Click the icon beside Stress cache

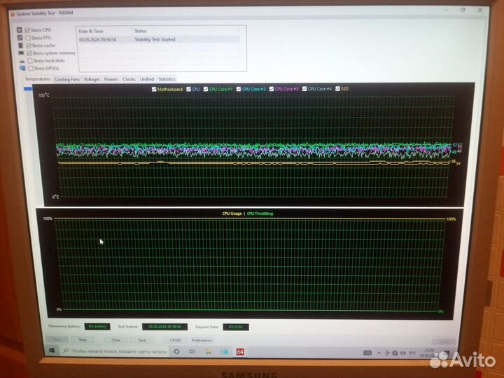20,45
